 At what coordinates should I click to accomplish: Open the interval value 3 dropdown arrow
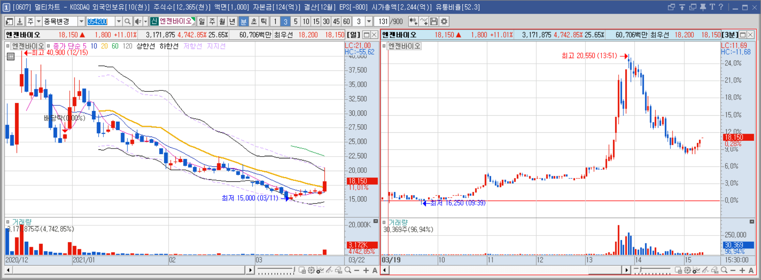click(x=369, y=21)
